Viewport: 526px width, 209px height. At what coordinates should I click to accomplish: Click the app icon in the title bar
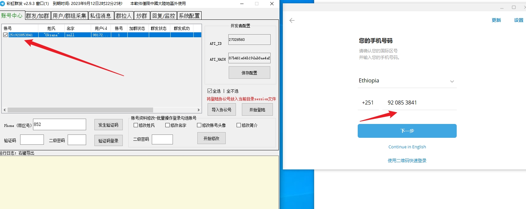click(3, 4)
